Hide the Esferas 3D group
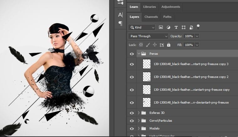 click(x=132, y=113)
